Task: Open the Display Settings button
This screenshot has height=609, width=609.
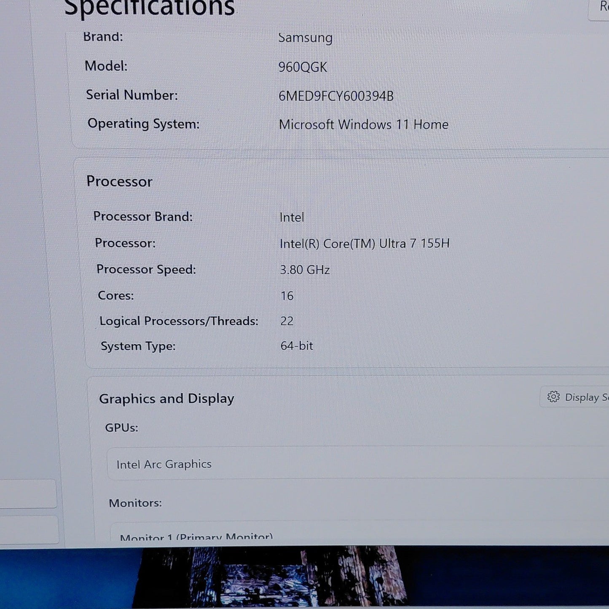Action: click(575, 397)
